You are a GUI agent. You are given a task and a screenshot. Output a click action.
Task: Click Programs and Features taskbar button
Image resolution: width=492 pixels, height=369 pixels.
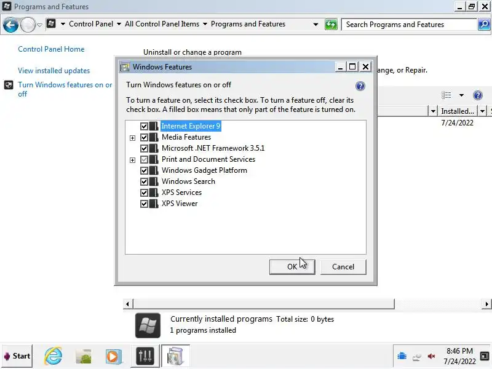point(175,356)
